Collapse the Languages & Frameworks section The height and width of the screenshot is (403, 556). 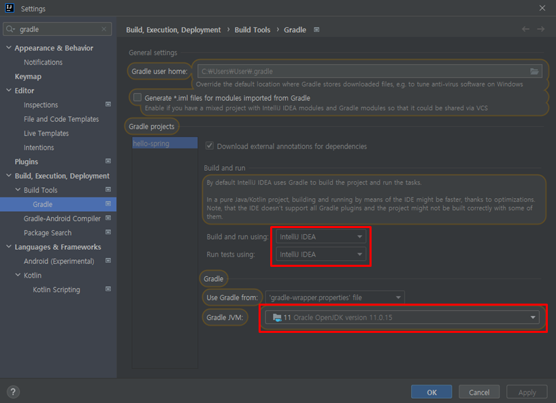pyautogui.click(x=9, y=246)
